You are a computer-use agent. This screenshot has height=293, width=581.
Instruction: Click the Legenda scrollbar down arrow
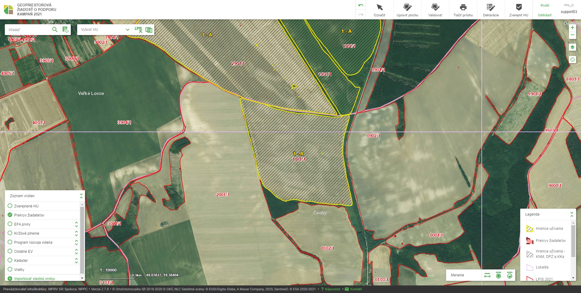click(573, 278)
